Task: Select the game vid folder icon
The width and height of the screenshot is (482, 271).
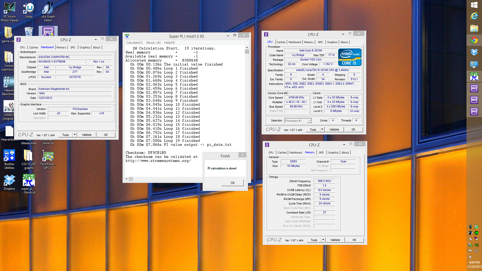Action: (x=8, y=35)
